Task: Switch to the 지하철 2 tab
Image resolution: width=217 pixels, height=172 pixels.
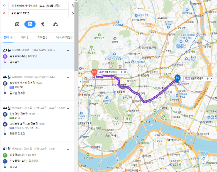Action: 42,37
